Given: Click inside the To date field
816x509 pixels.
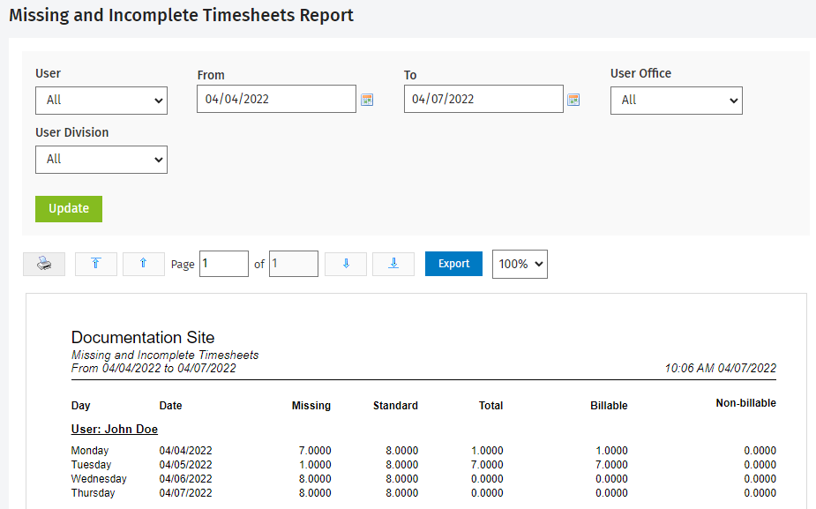Looking at the screenshot, I should 483,99.
